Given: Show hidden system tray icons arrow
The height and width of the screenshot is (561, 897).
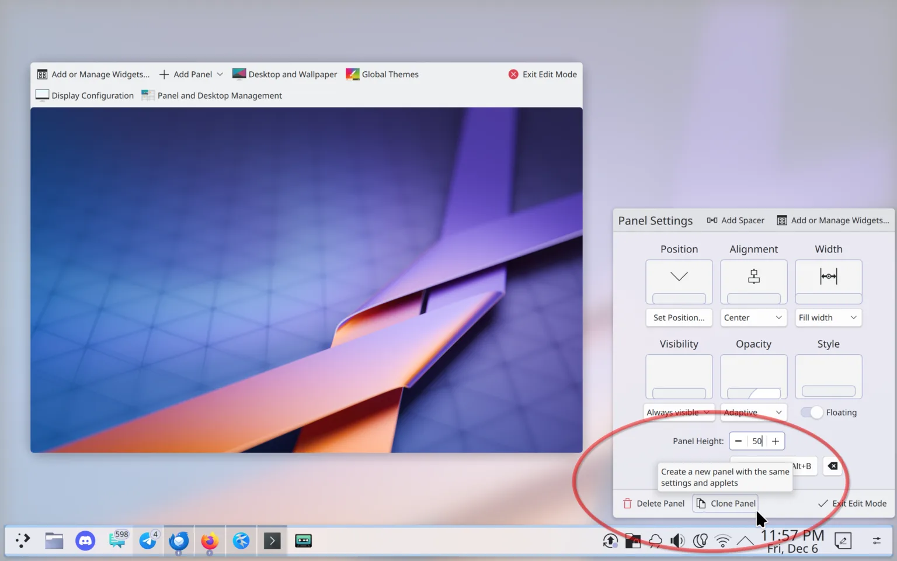Looking at the screenshot, I should click(745, 541).
